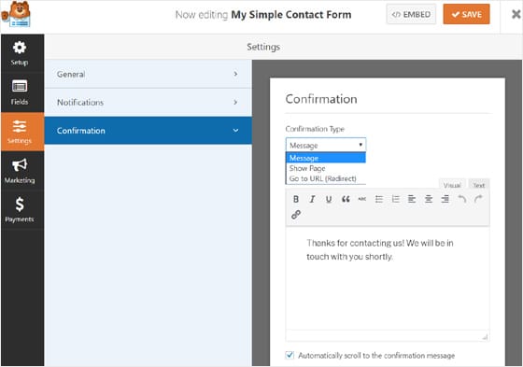The height and width of the screenshot is (367, 523).
Task: Redo the last edit
Action: click(x=478, y=199)
